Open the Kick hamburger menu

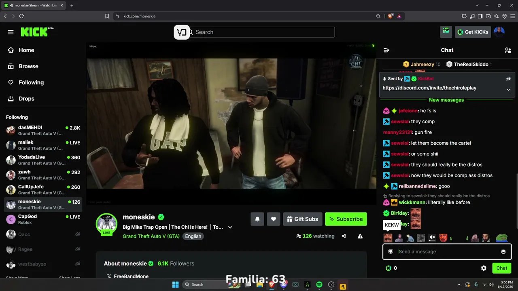11,32
